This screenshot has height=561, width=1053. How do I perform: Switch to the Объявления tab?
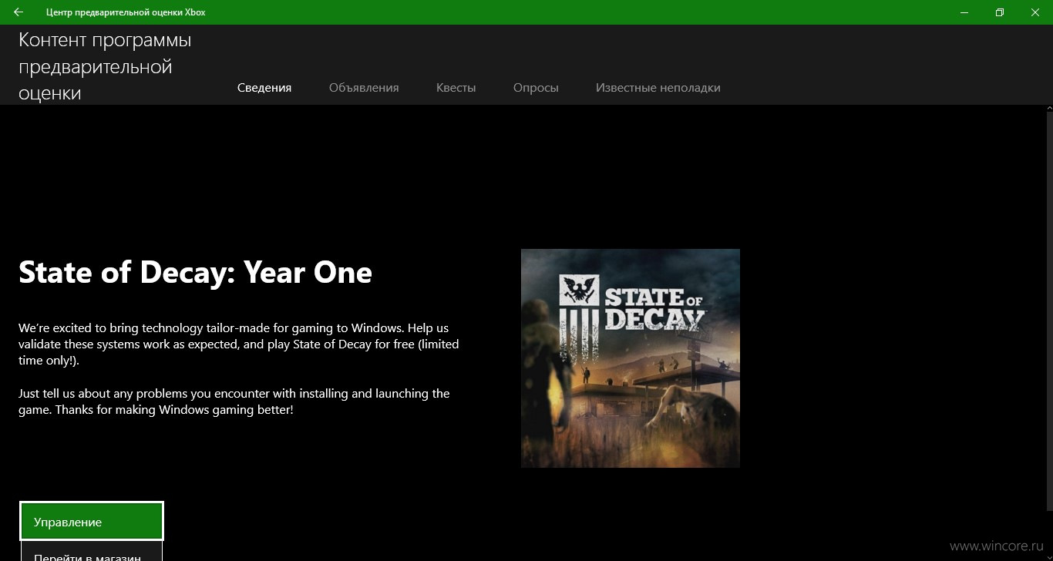coord(364,88)
